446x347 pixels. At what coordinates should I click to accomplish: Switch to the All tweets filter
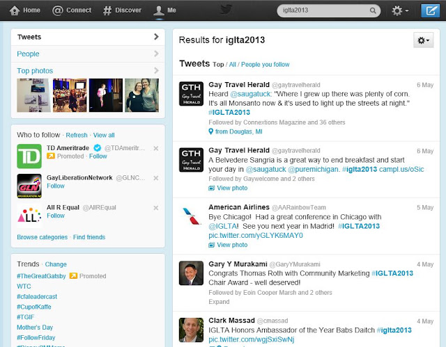232,65
